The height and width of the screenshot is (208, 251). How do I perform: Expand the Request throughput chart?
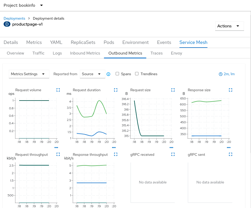(58, 154)
